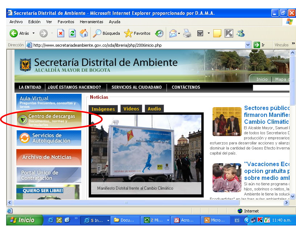Click the green V tray icon
The width and height of the screenshot is (296, 236).
267,220
